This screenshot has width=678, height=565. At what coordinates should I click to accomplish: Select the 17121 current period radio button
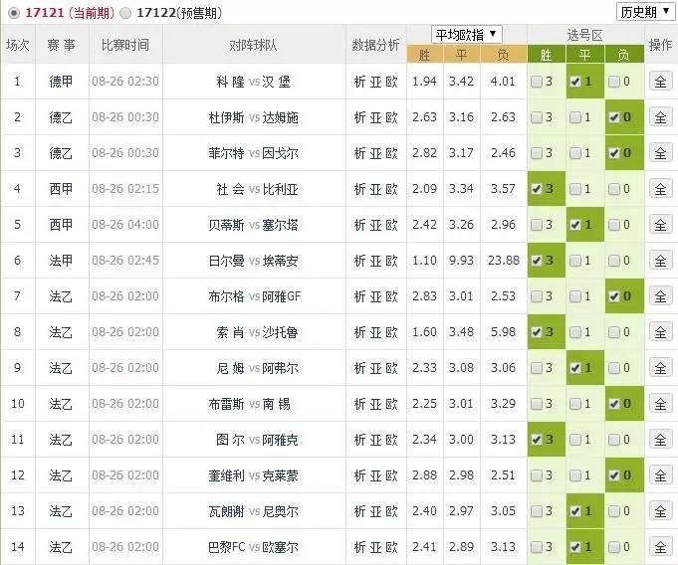pyautogui.click(x=14, y=13)
